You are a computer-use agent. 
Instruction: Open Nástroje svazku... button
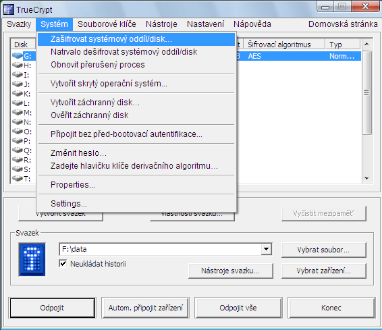coord(230,271)
